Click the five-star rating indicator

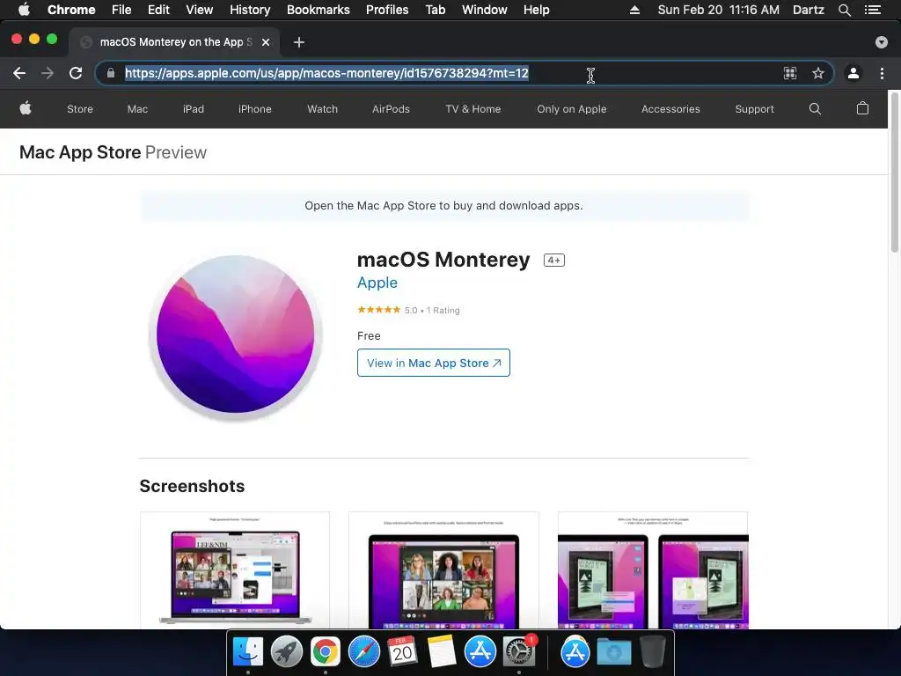tap(378, 310)
